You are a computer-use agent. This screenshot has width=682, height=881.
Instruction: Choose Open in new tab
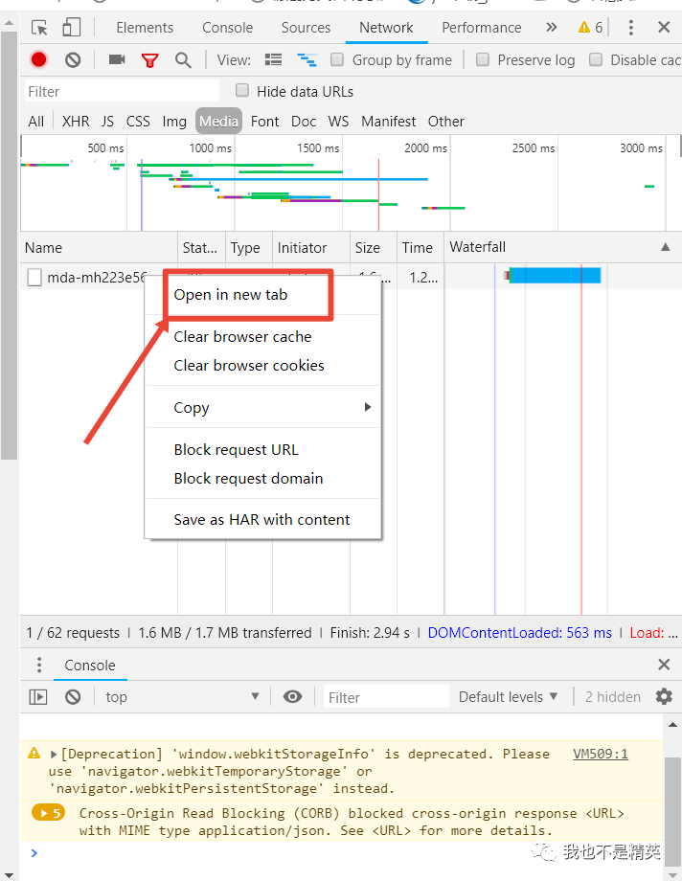(x=262, y=295)
